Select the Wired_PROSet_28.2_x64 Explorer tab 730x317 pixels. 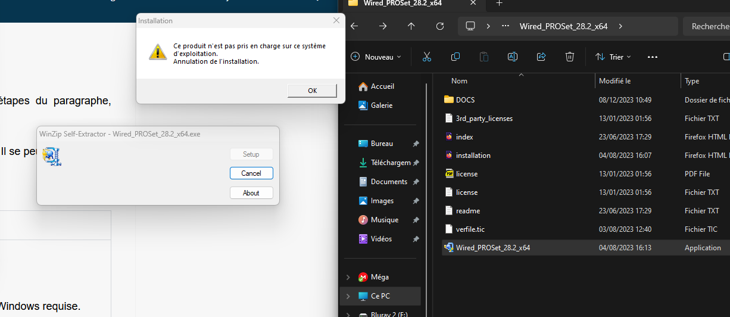coord(414,4)
